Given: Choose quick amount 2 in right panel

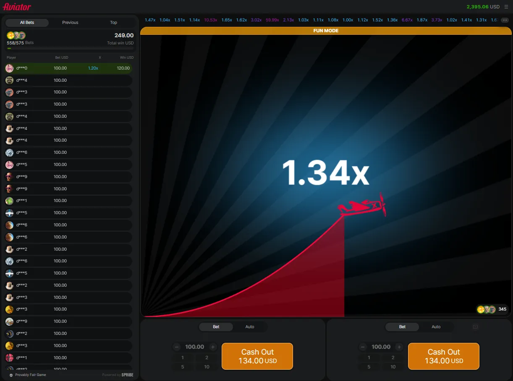Looking at the screenshot, I should click(x=393, y=358).
